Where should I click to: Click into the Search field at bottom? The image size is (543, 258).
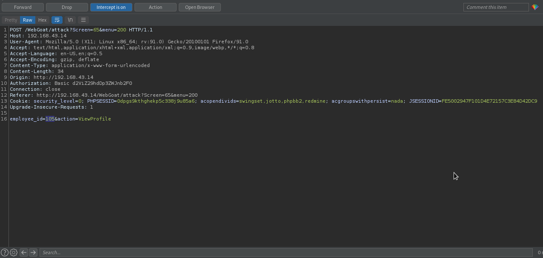(286, 252)
